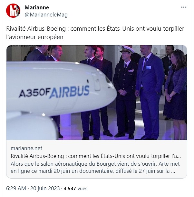194x197 pixels.
Task: Click the 'l'avionneur européen' line of the tweet
Action: point(35,37)
